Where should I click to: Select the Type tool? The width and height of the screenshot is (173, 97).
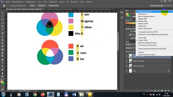2,63
